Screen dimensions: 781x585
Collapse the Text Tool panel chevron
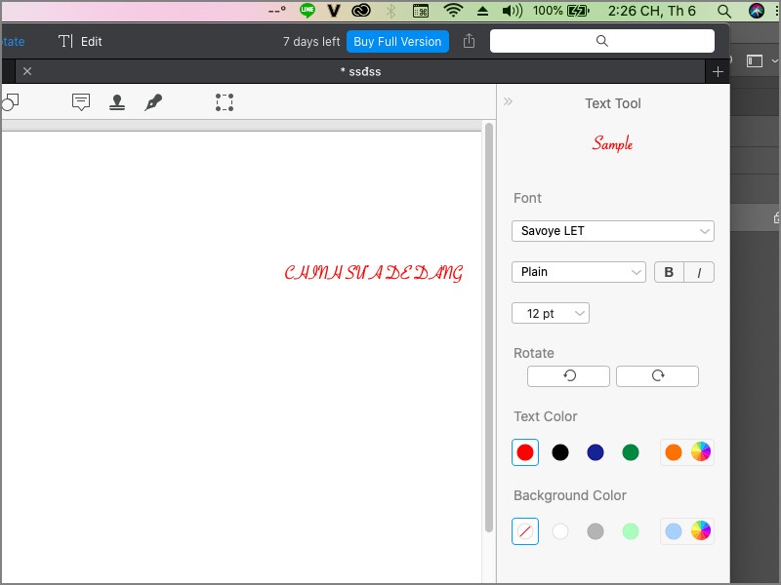coord(508,101)
